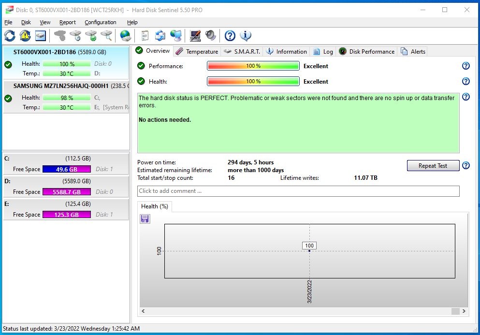The image size is (480, 335).
Task: Click the Health 100 % gradient bar in Overview
Action: click(253, 81)
